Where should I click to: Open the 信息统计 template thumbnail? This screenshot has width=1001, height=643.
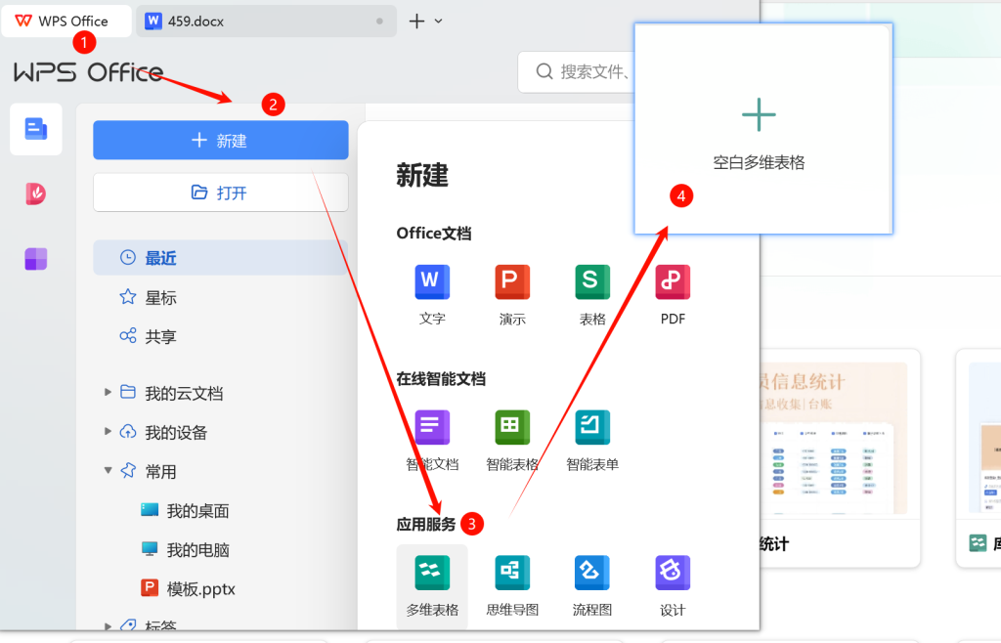[x=835, y=438]
